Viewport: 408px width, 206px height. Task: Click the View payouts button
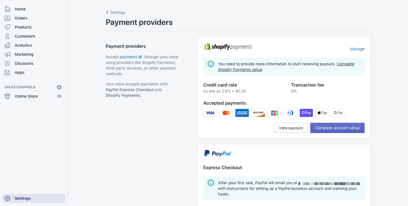[291, 128]
